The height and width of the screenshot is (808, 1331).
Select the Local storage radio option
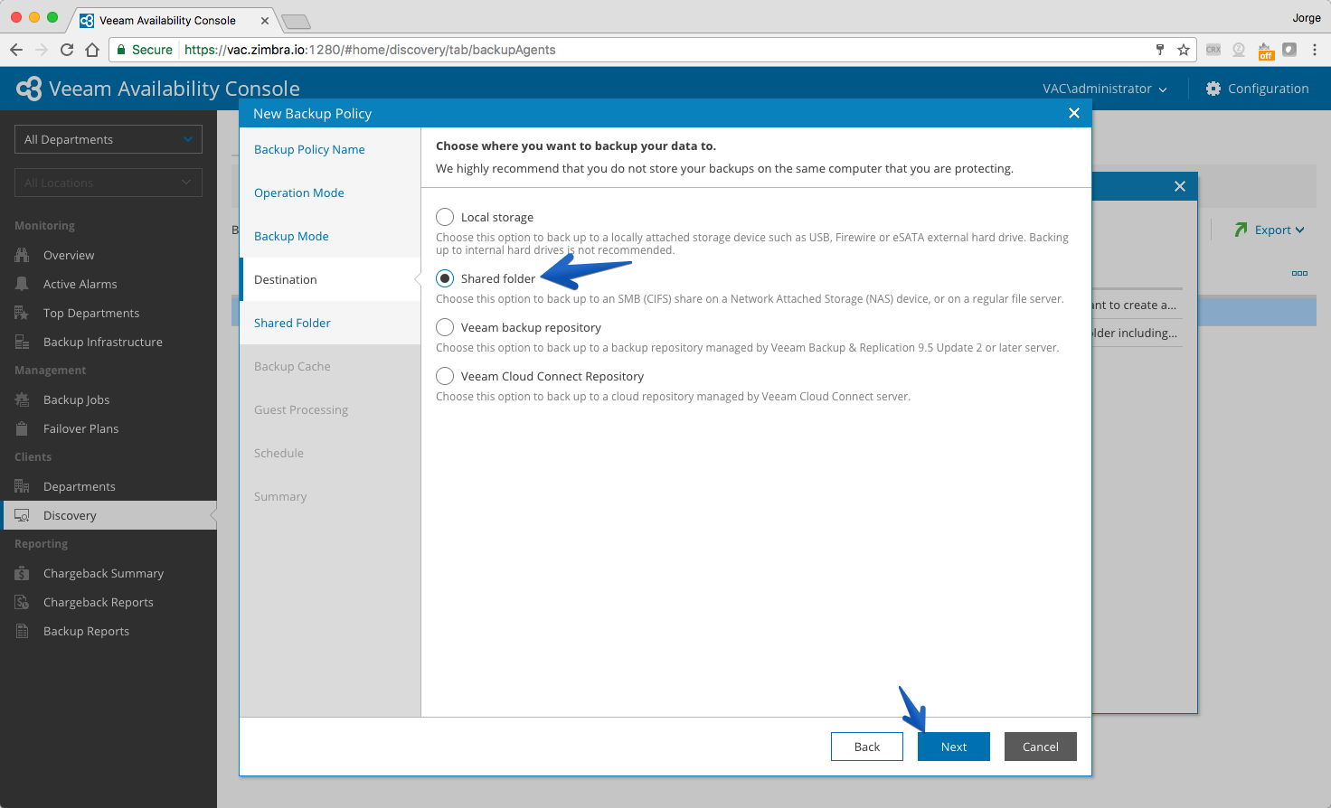tap(445, 217)
